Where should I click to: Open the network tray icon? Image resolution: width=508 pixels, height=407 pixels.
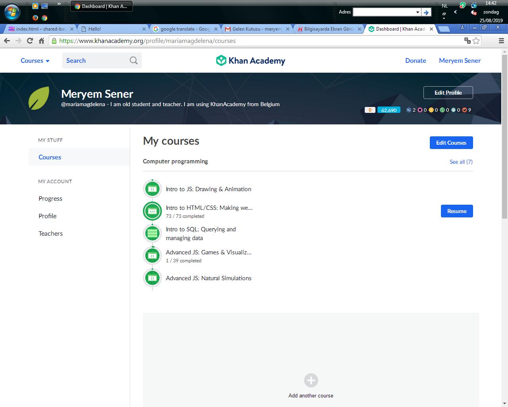pyautogui.click(x=473, y=5)
